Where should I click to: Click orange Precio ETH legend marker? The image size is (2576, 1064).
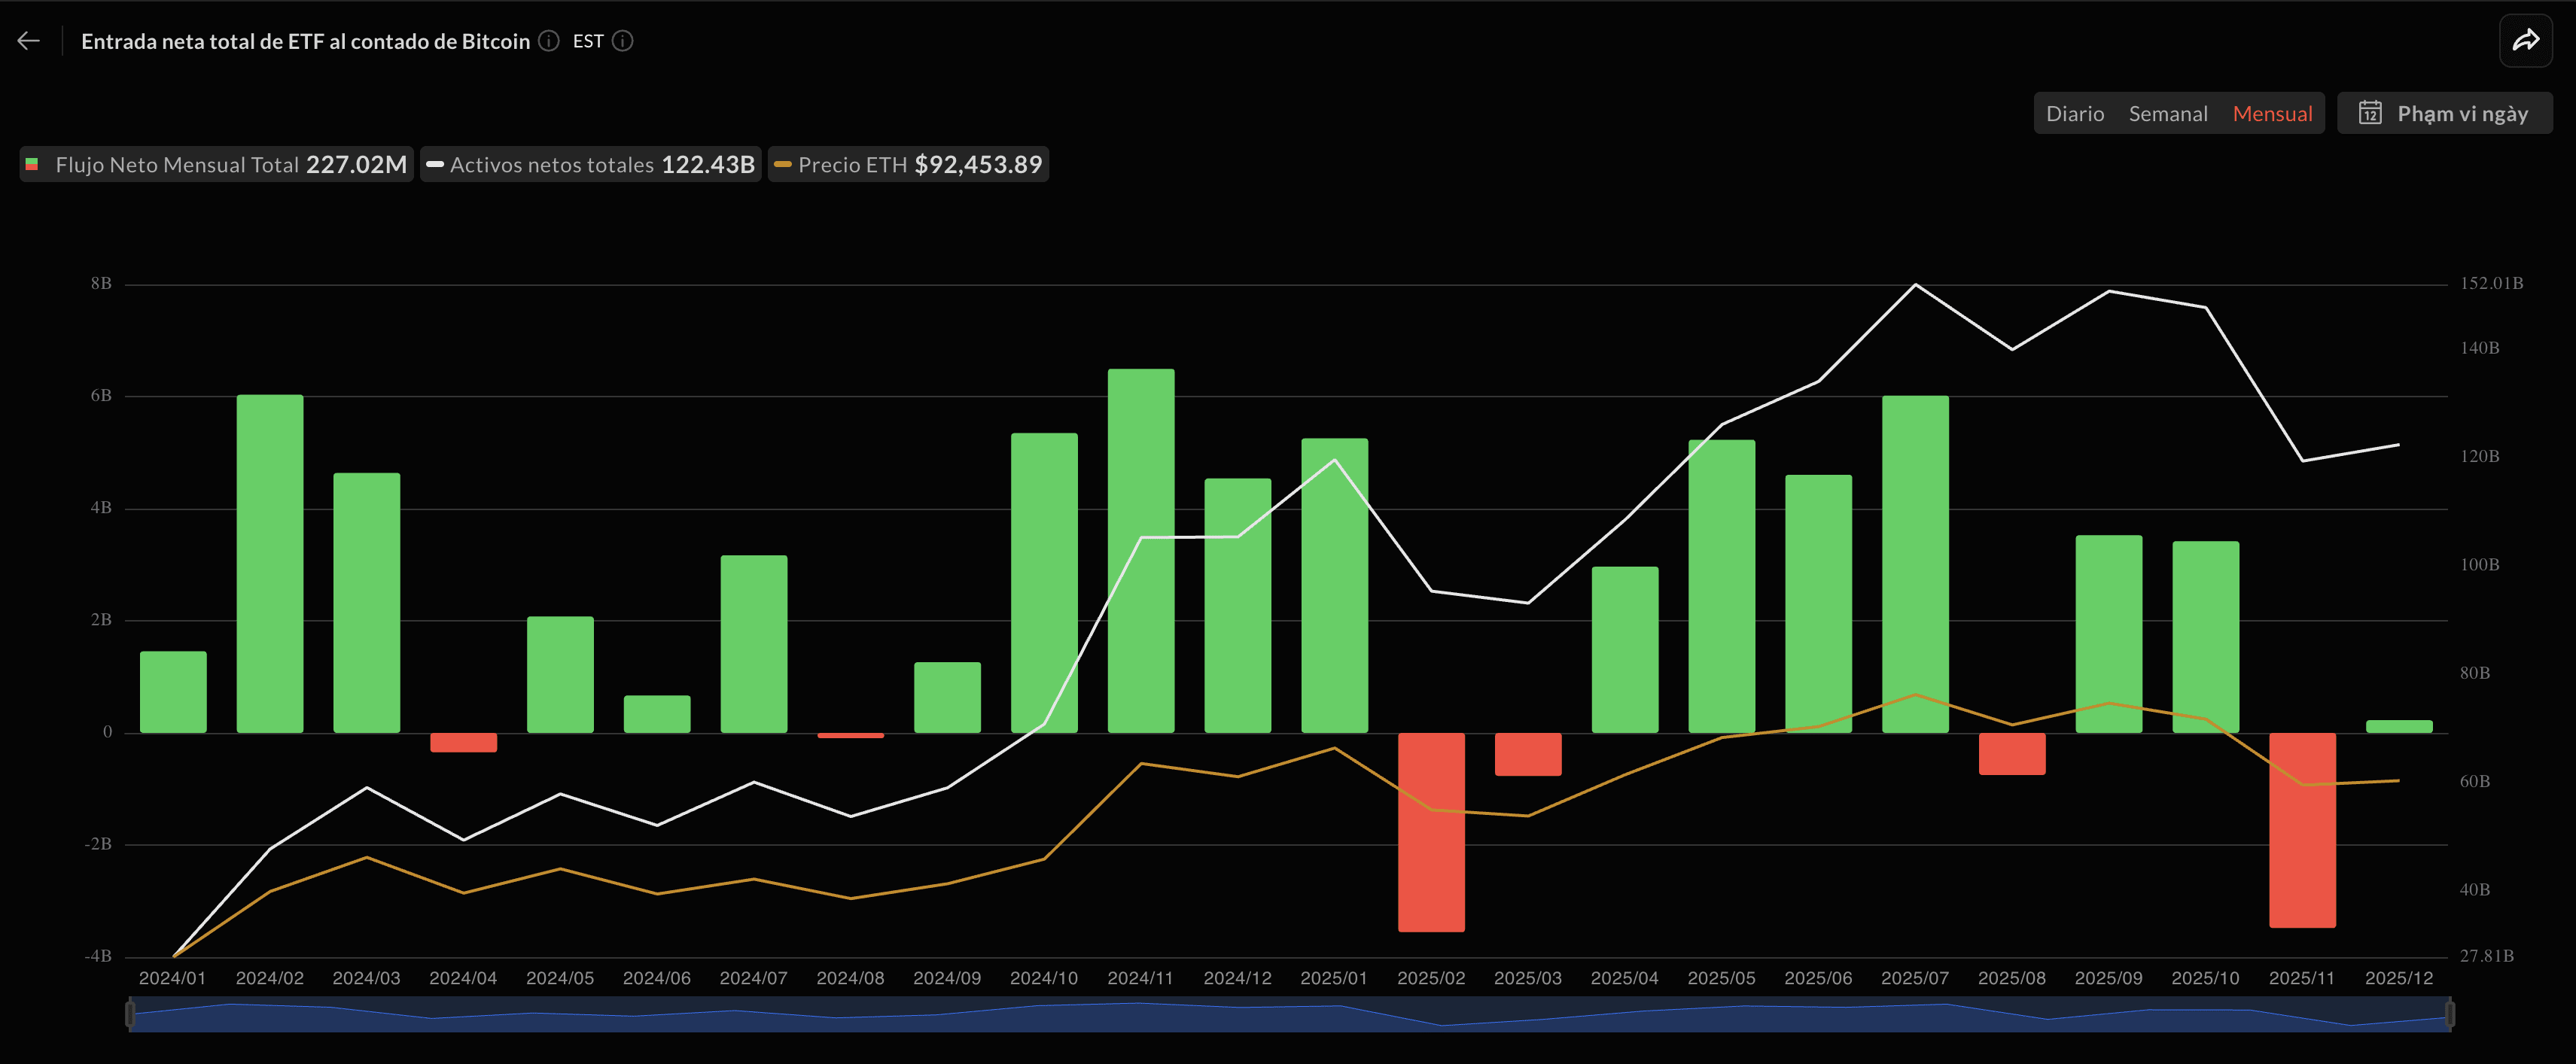pos(783,164)
